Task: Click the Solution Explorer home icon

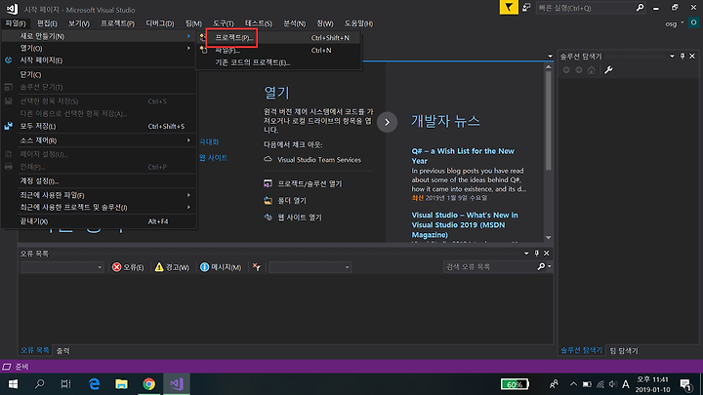Action: (x=592, y=70)
